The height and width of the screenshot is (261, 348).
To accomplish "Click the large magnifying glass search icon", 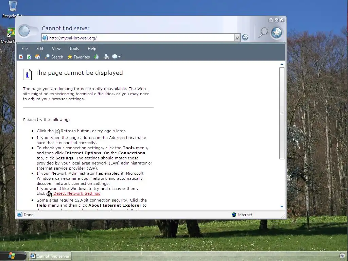I will 263,33.
